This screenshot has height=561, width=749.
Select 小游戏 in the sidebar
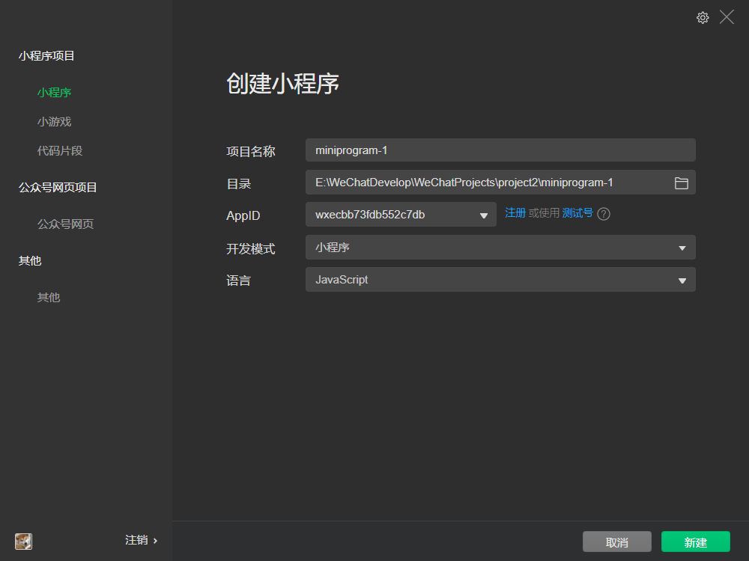pos(55,122)
